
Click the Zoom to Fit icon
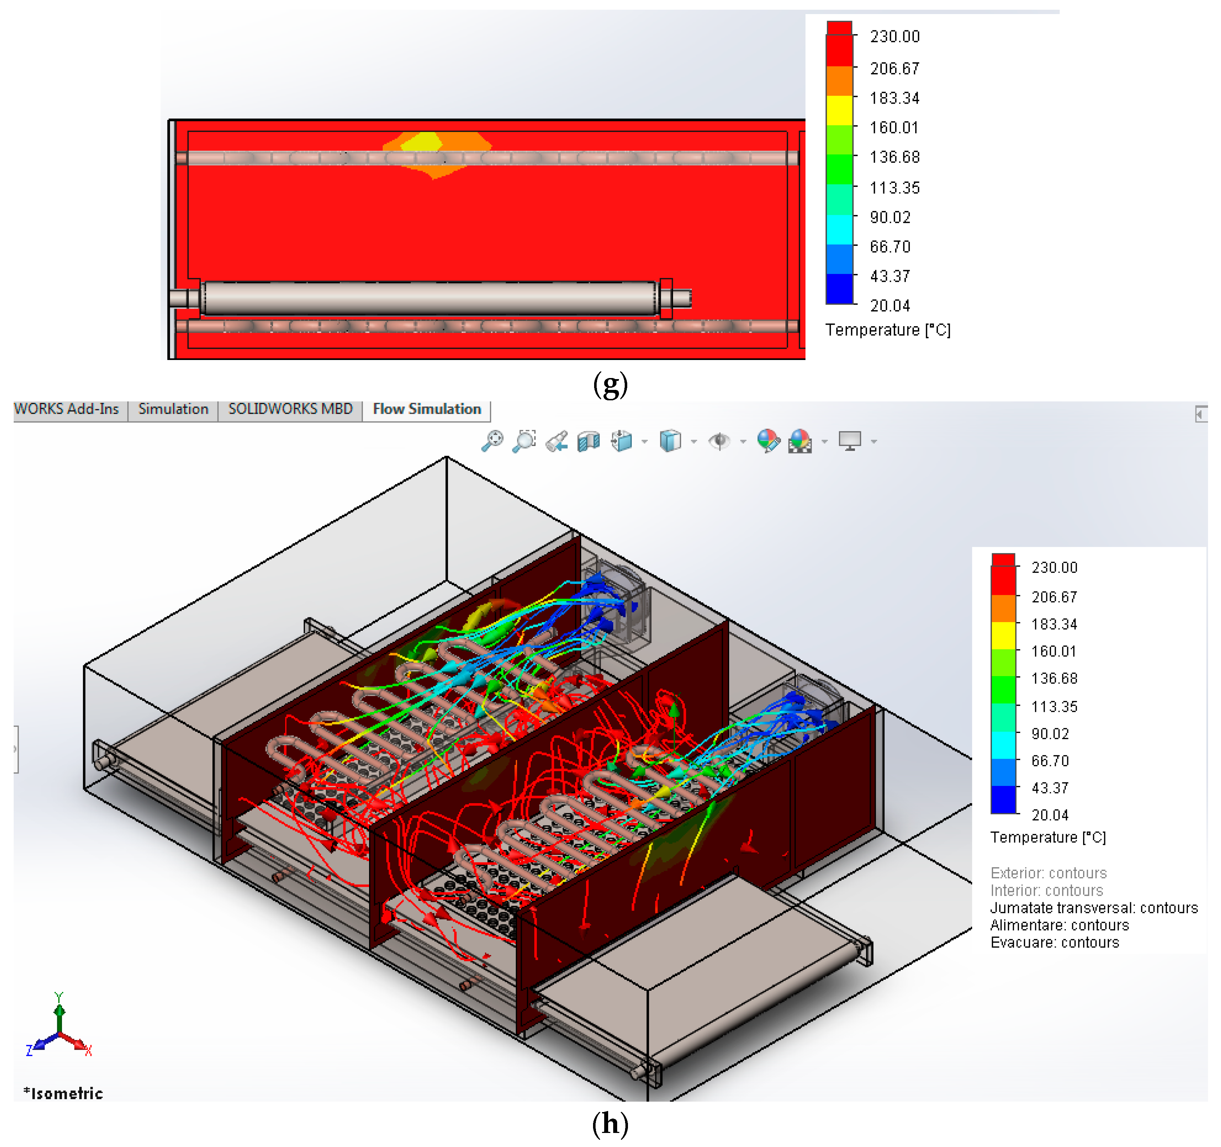pyautogui.click(x=492, y=441)
